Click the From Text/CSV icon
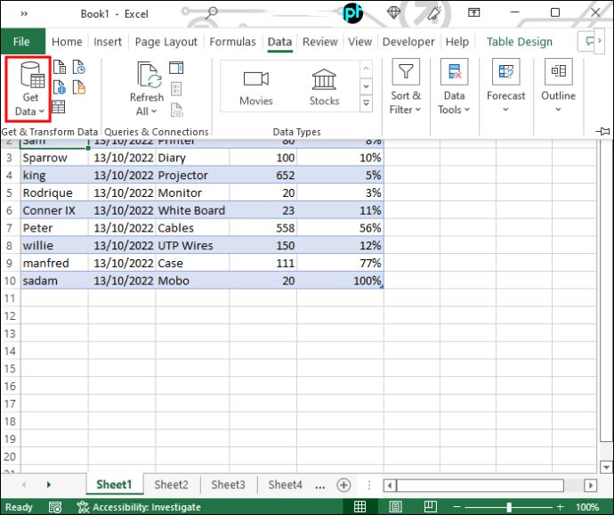The image size is (614, 515). click(59, 68)
